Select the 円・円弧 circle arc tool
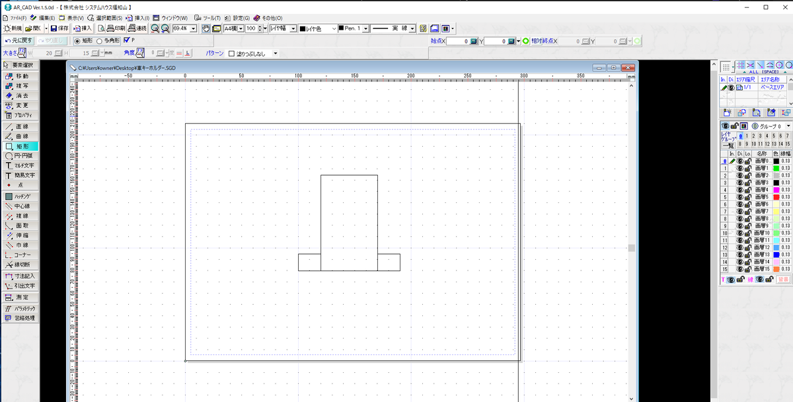The width and height of the screenshot is (793, 402). coord(20,155)
